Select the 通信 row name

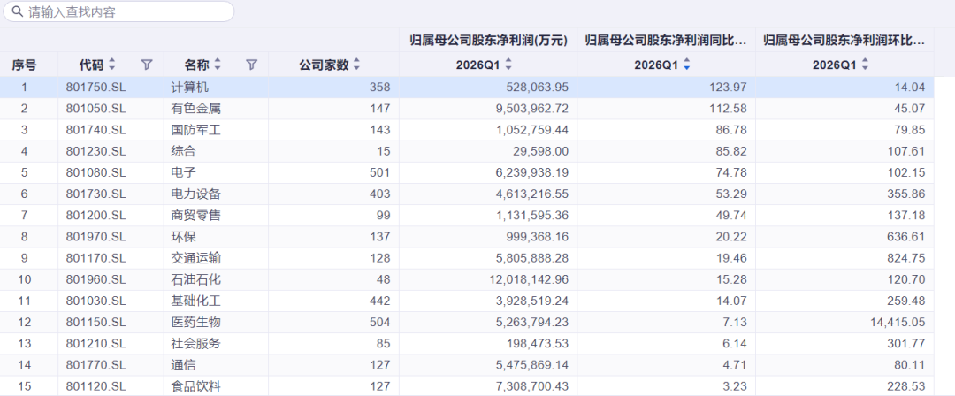(183, 365)
